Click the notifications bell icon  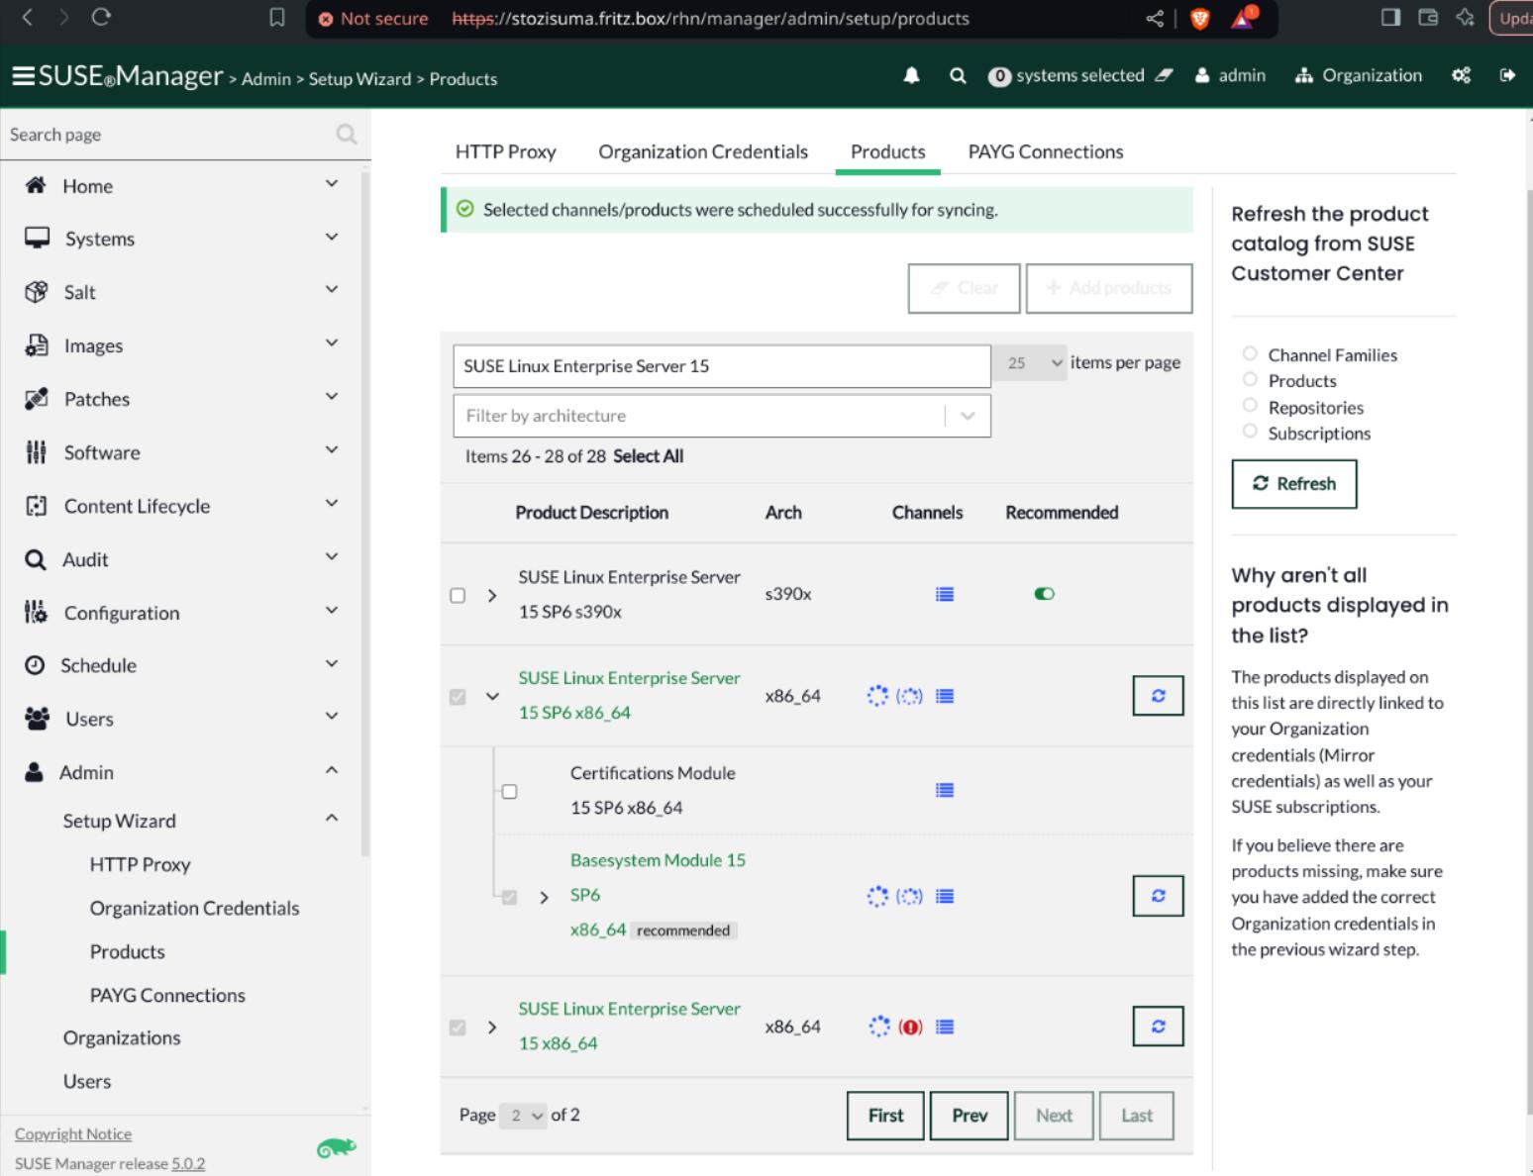pyautogui.click(x=911, y=76)
